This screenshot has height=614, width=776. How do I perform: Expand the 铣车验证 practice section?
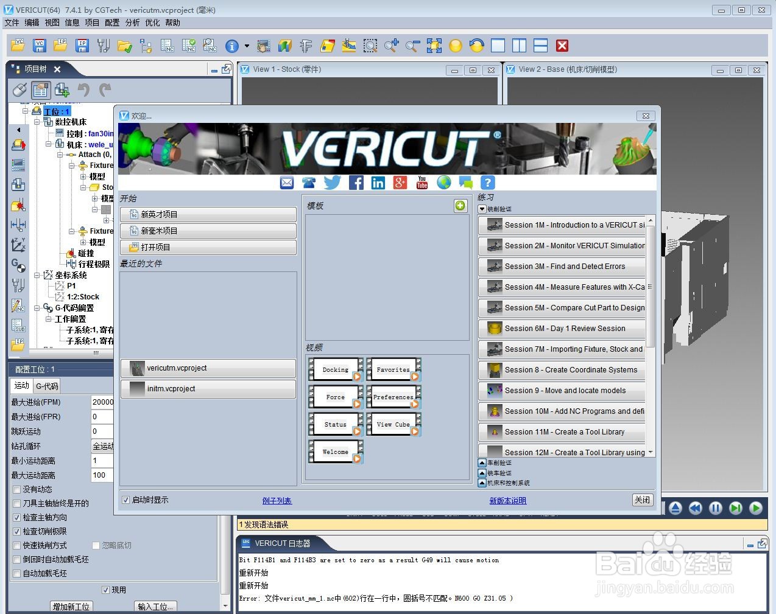point(482,473)
